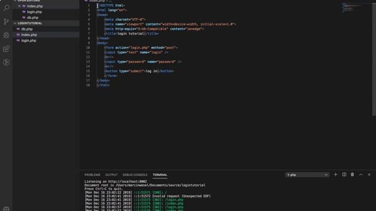Open login.php in LOGINTUTORIAL folder
376x211 pixels.
(x=29, y=40)
